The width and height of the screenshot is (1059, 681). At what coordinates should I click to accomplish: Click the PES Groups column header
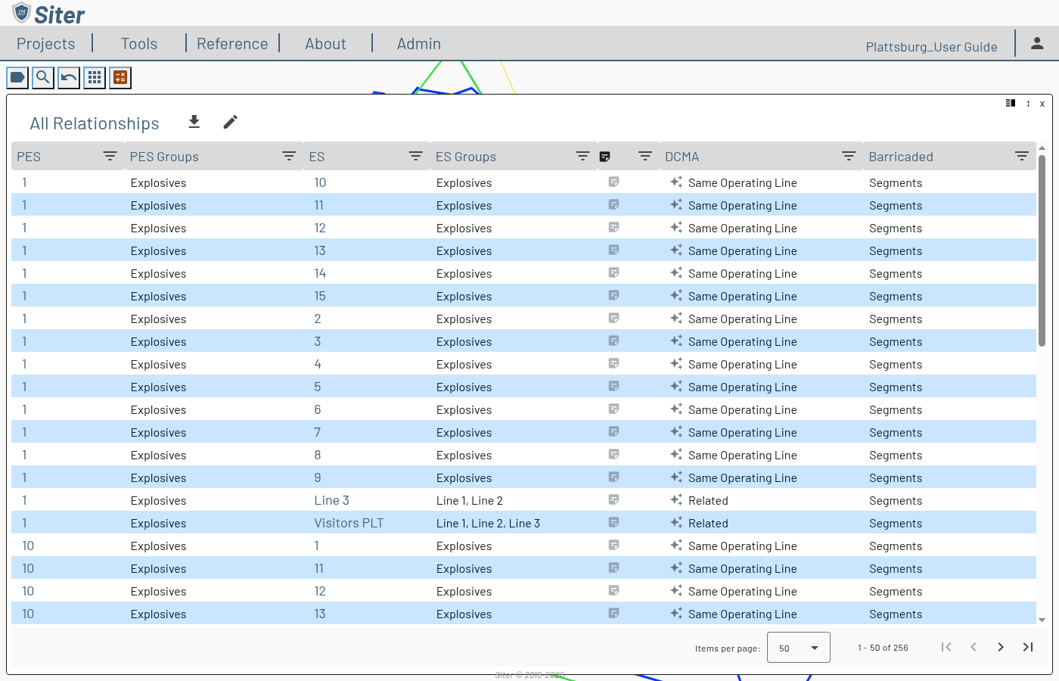pyautogui.click(x=164, y=157)
